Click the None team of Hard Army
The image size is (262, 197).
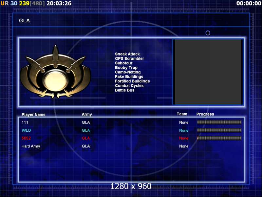(184, 146)
